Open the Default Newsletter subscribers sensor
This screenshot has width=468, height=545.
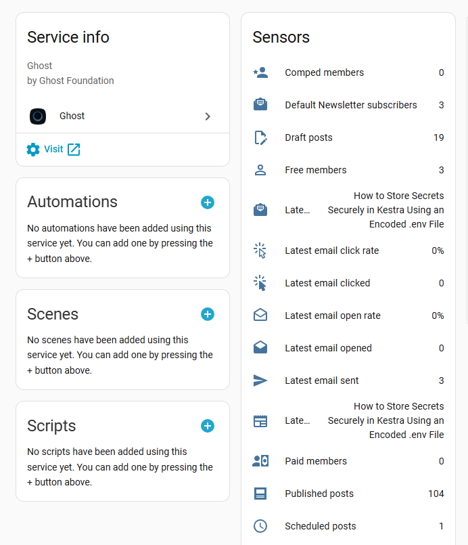coord(350,105)
